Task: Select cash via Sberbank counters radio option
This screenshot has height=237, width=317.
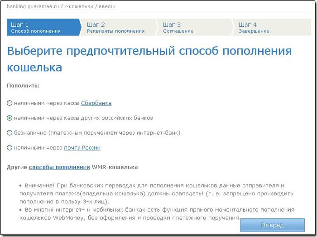Action: 10,103
